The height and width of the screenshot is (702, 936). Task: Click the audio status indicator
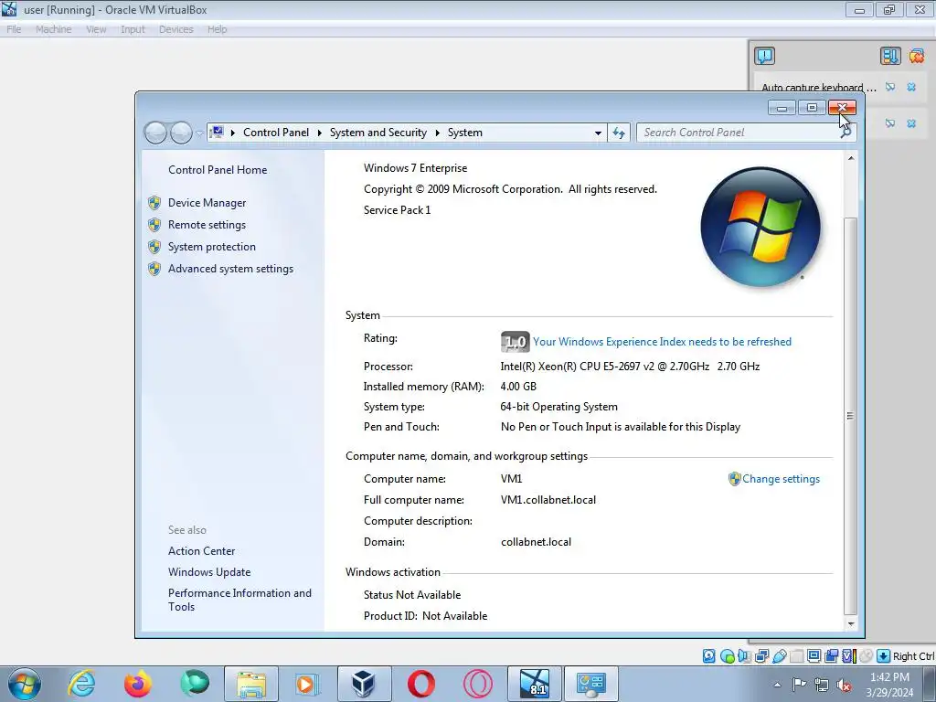pos(744,656)
